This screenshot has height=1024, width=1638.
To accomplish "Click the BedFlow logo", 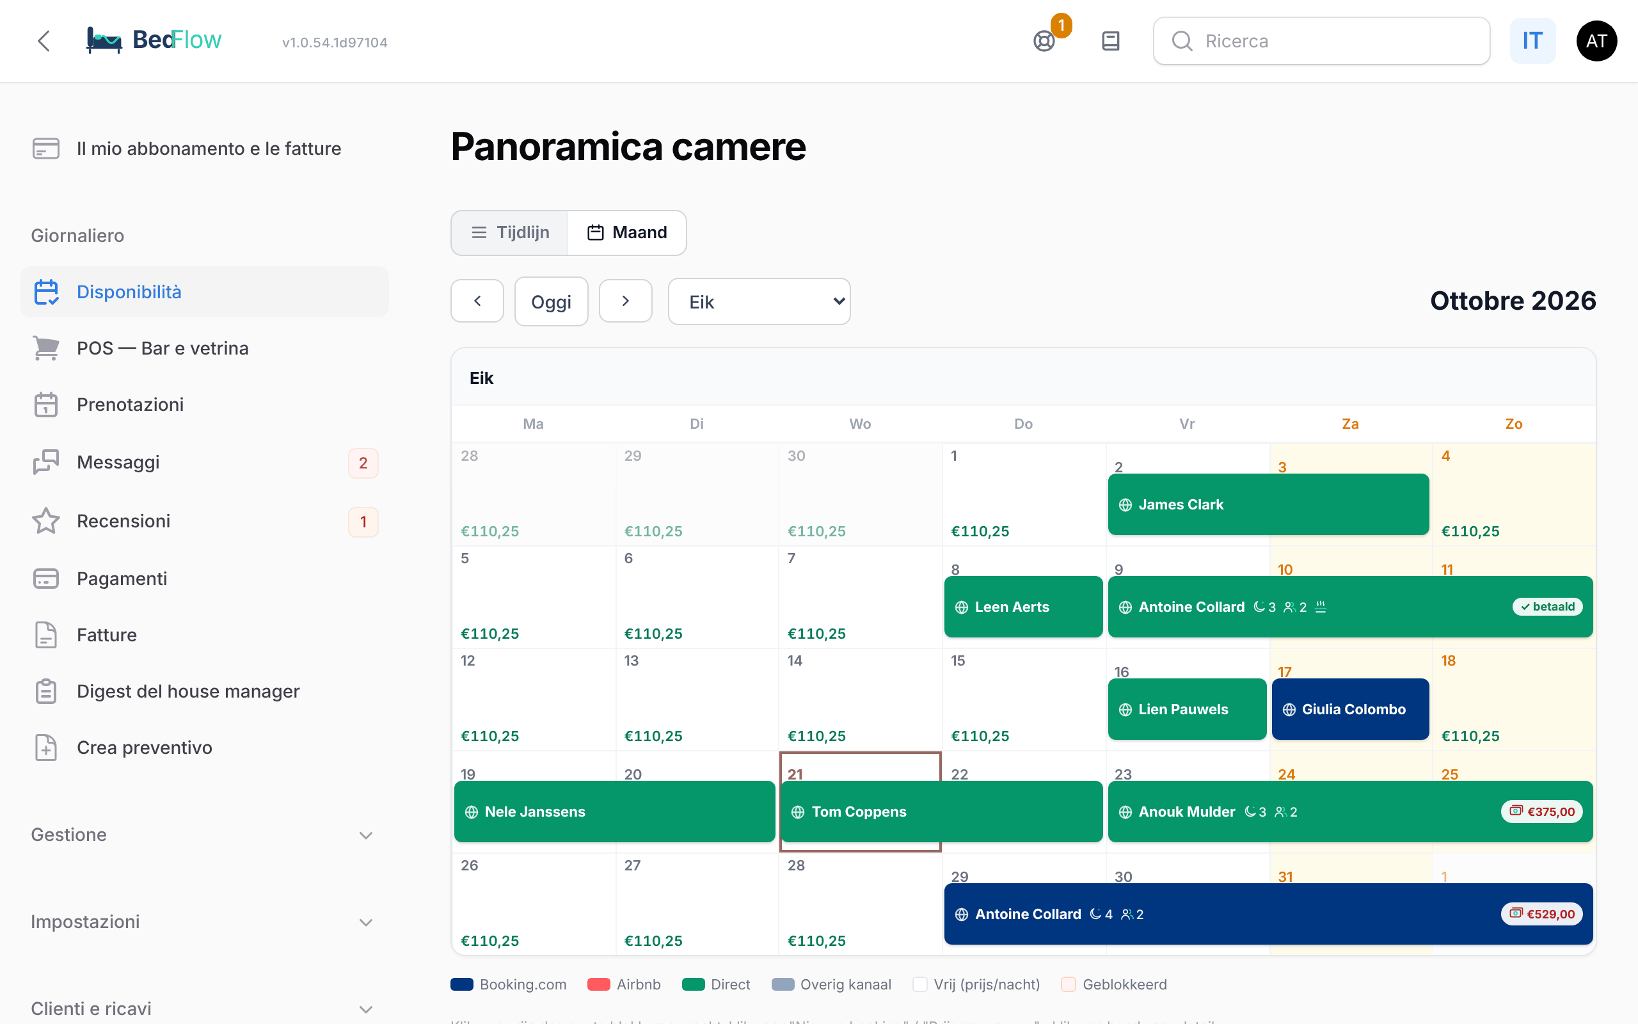I will [x=154, y=40].
